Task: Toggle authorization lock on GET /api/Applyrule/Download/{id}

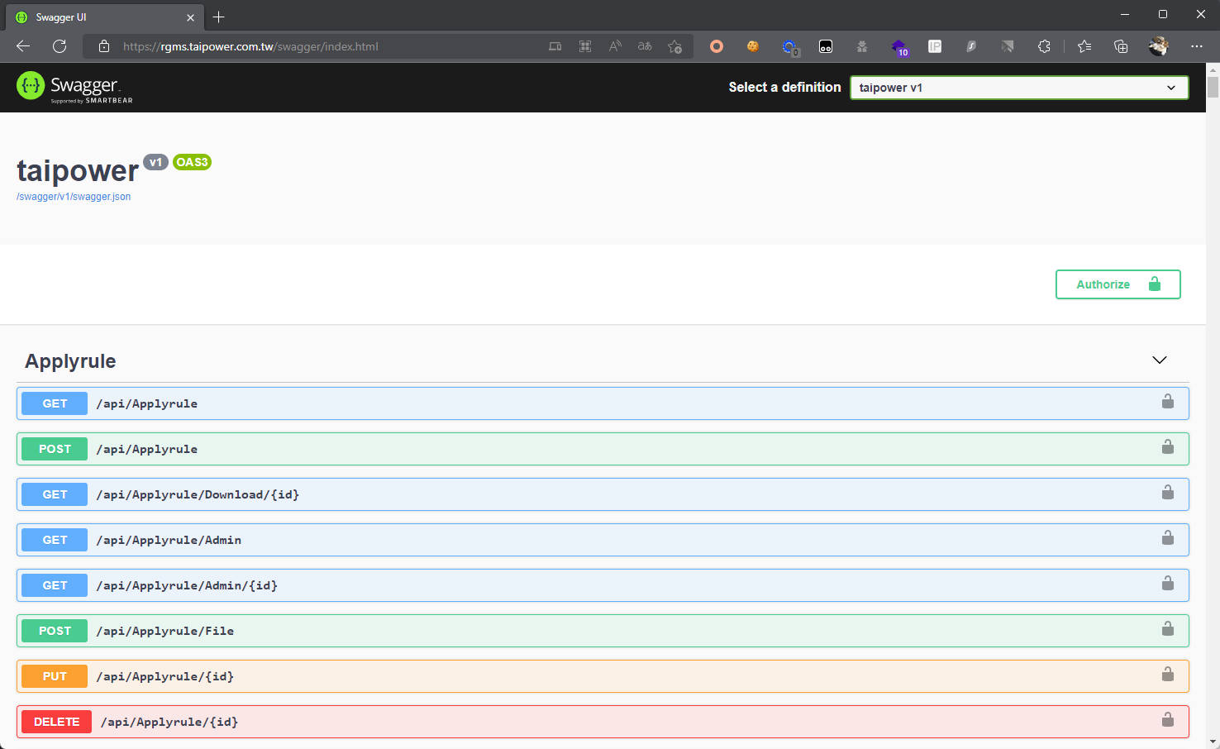Action: (1167, 493)
